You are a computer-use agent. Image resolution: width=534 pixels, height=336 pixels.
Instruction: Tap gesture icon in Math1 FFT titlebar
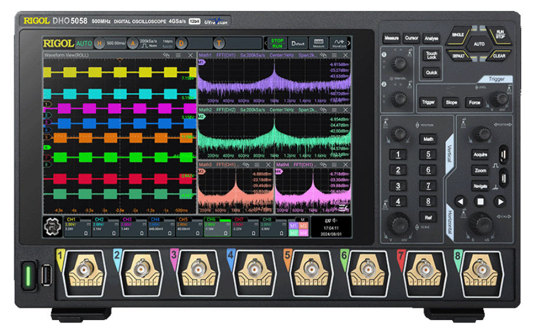coord(323,55)
